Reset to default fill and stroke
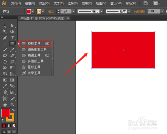Screen dimensions: 167x134 2,120
